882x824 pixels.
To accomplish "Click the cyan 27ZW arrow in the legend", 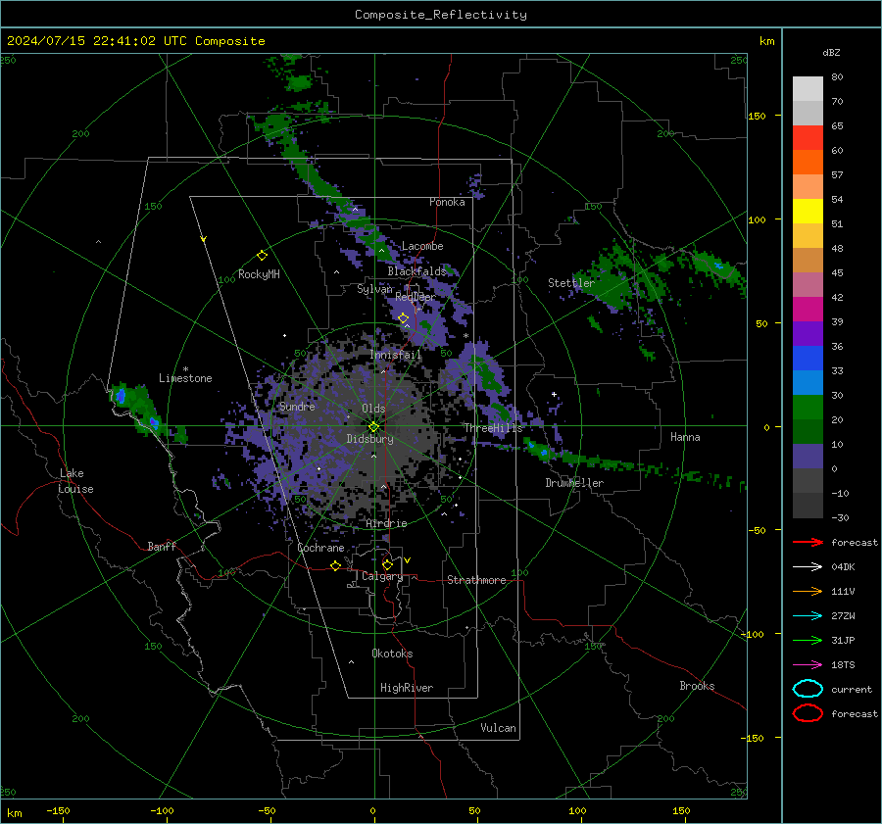I will (x=808, y=616).
